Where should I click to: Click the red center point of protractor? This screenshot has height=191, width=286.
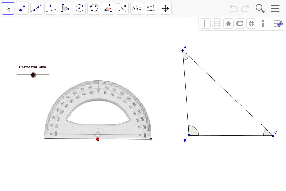(x=98, y=139)
